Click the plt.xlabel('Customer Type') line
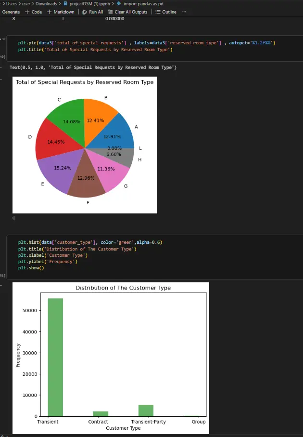This screenshot has width=303, height=437. 53,255
